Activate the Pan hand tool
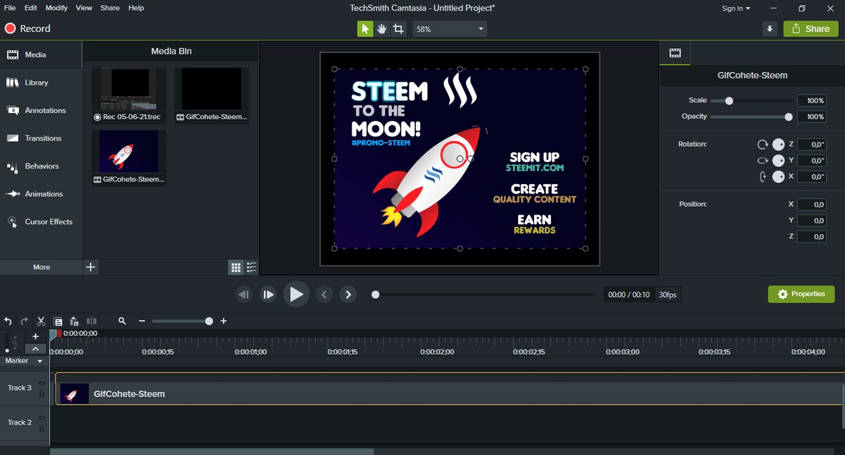The width and height of the screenshot is (845, 455). (x=382, y=28)
